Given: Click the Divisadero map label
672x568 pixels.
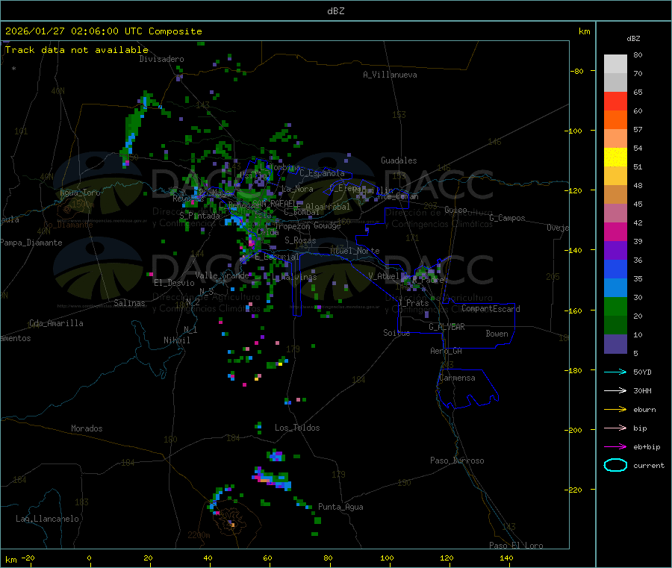Looking at the screenshot, I should click(x=161, y=59).
